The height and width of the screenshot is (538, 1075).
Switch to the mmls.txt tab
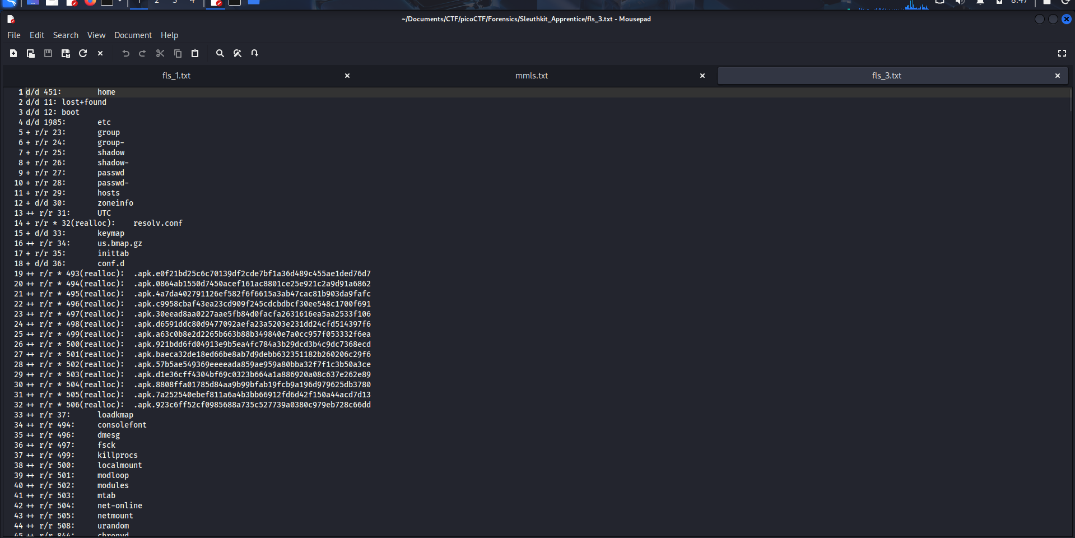click(x=531, y=76)
